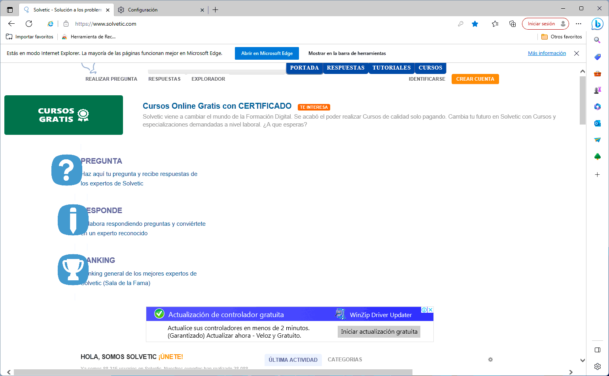The width and height of the screenshot is (609, 376).
Task: Open a new tab with plus button
Action: (215, 10)
